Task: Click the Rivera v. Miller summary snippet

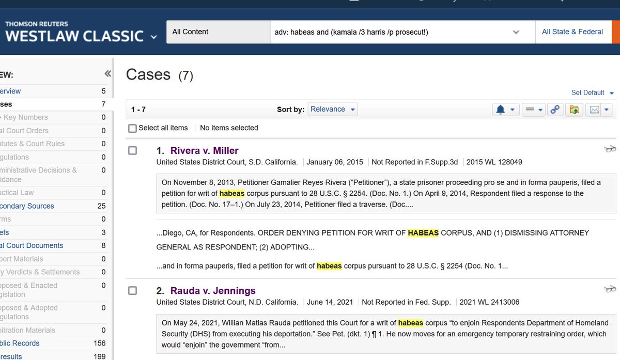Action: (386, 194)
